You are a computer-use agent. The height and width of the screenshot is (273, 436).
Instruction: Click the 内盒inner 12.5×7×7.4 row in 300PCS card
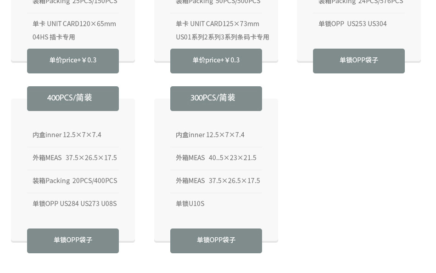[210, 134]
